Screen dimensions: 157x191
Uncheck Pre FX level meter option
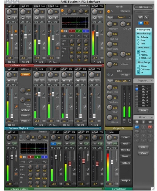click(x=138, y=51)
